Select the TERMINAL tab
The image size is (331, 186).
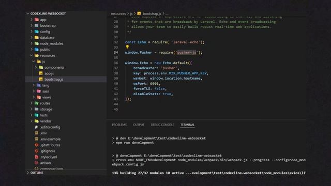(187, 125)
